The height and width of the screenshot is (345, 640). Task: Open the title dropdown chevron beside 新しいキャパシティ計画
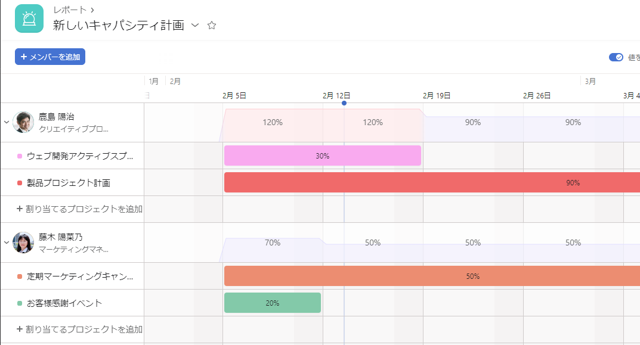point(195,25)
